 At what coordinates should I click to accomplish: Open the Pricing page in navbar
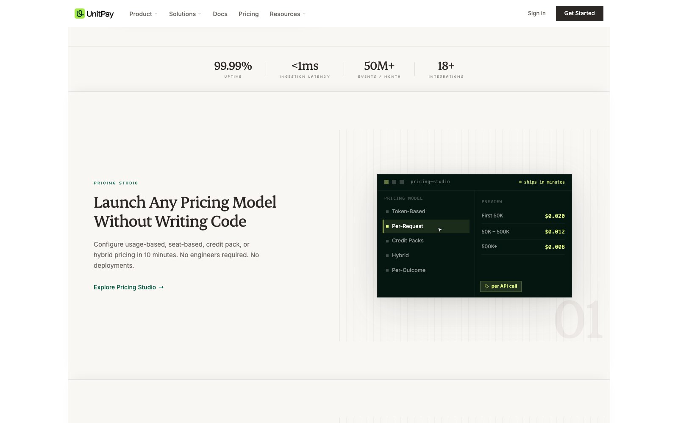[248, 14]
